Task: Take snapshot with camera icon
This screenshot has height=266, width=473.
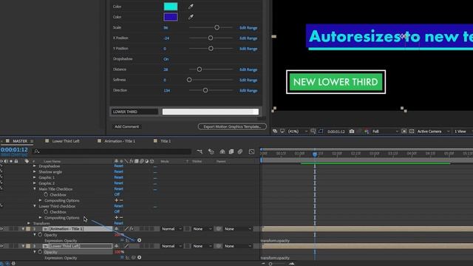Action: 352,132
